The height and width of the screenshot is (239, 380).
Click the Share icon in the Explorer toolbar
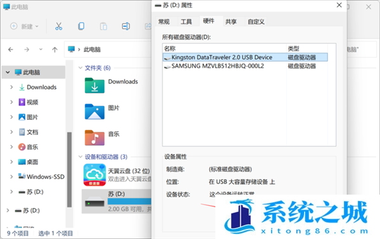click(148, 26)
